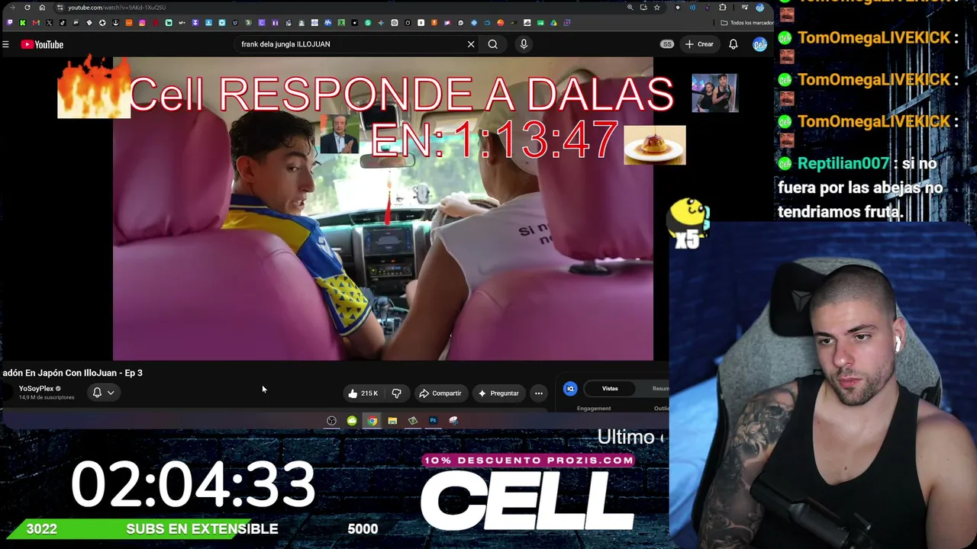
Task: Click the Crear button
Action: click(699, 44)
